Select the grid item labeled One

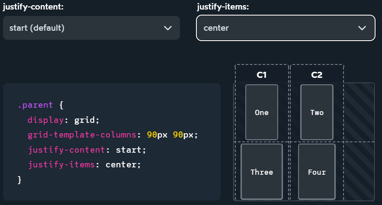coord(262,112)
